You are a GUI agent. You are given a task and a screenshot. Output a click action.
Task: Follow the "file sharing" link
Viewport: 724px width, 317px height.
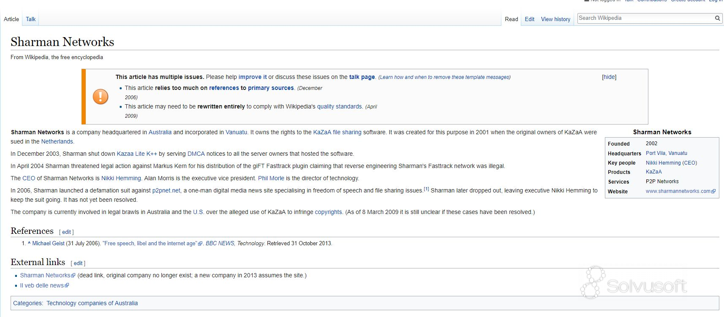(x=347, y=132)
